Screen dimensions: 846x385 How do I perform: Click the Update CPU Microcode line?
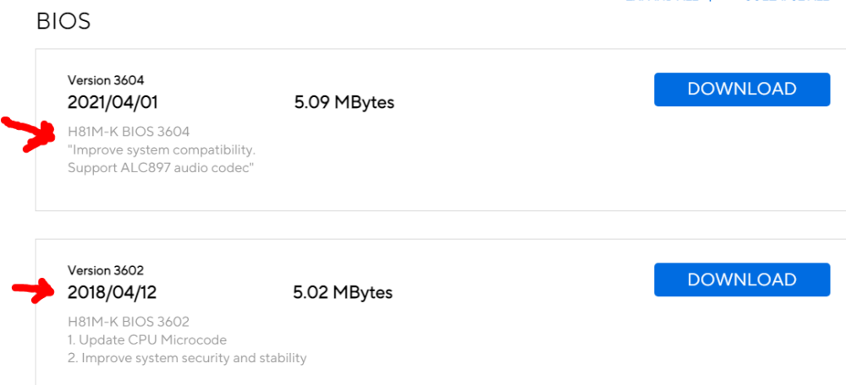tap(147, 340)
